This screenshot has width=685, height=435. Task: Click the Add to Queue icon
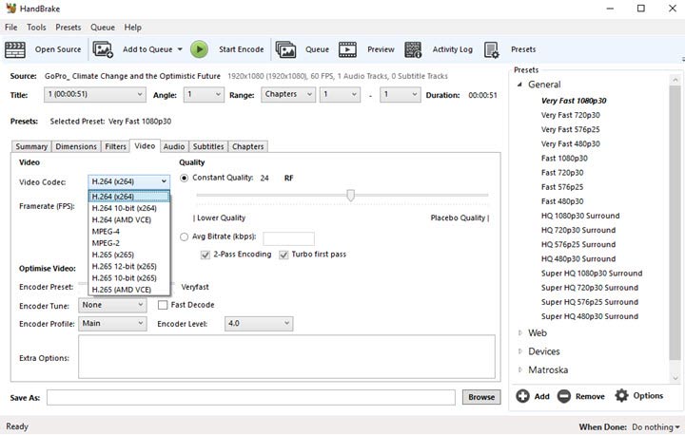[104, 49]
